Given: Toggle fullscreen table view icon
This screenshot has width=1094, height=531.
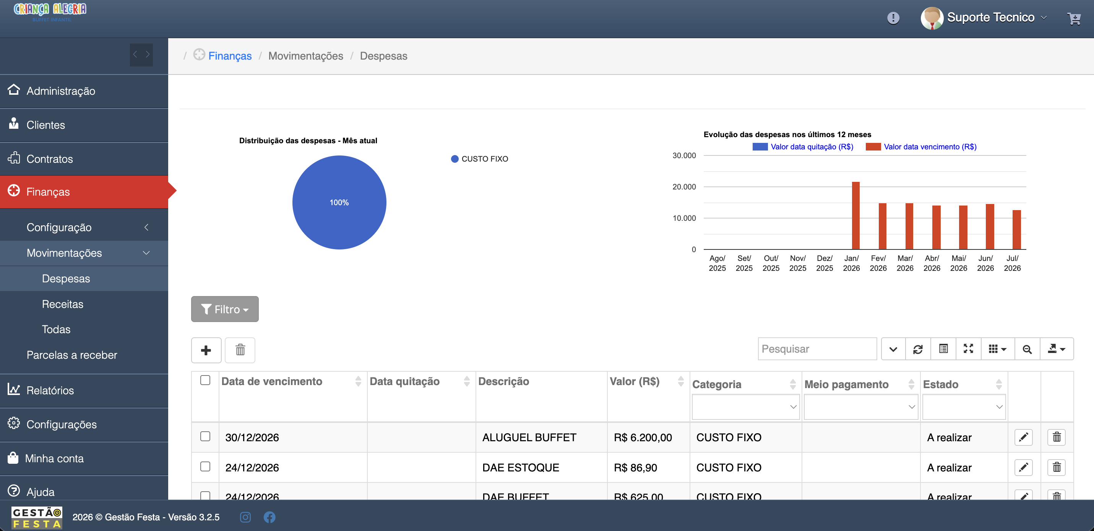Looking at the screenshot, I should [x=968, y=349].
